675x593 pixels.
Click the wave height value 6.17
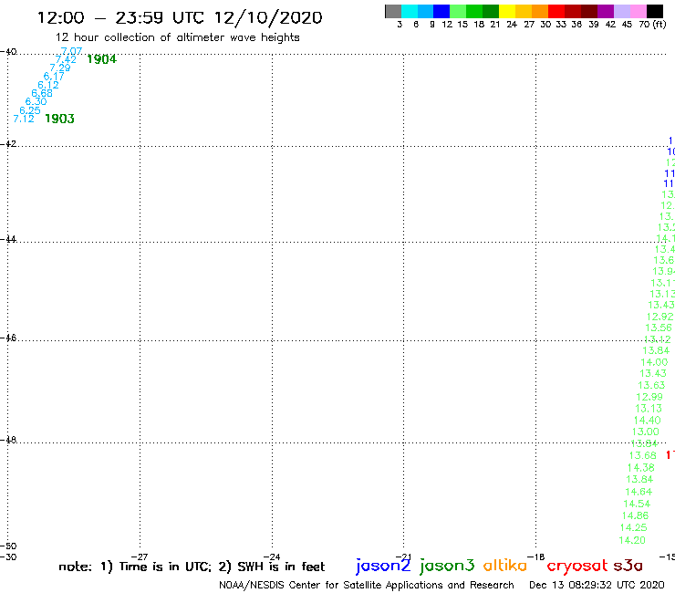54,77
